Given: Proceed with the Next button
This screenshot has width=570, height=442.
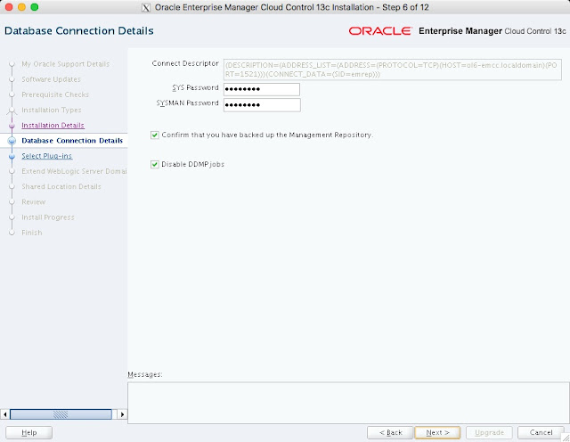Looking at the screenshot, I should tap(437, 432).
